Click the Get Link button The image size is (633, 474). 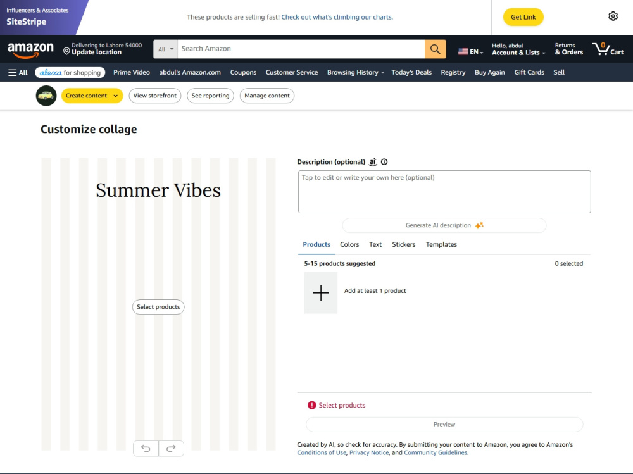523,17
